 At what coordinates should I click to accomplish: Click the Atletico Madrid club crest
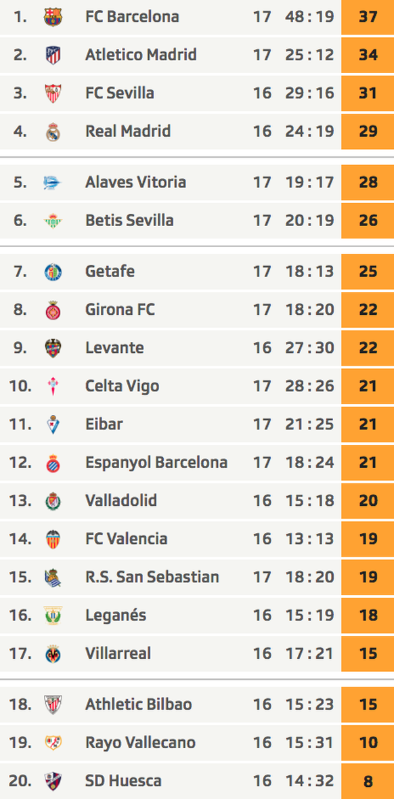pyautogui.click(x=53, y=55)
